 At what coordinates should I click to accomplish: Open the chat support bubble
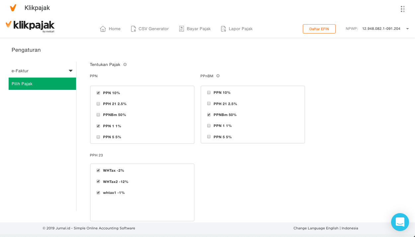400,222
